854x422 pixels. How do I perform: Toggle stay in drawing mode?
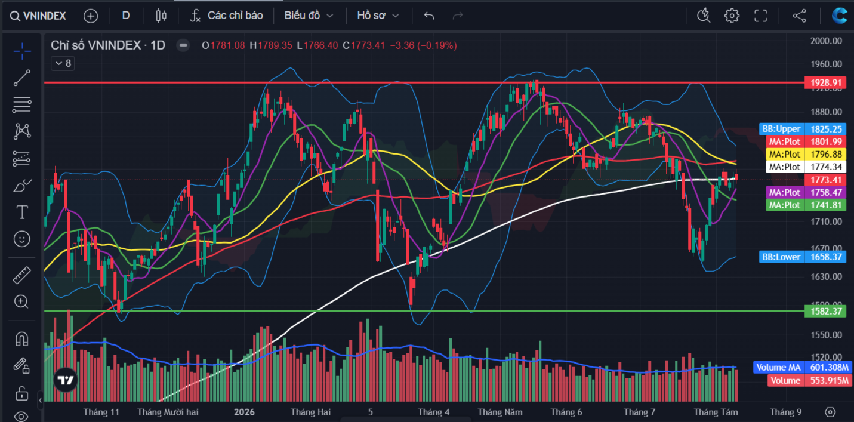(x=22, y=365)
